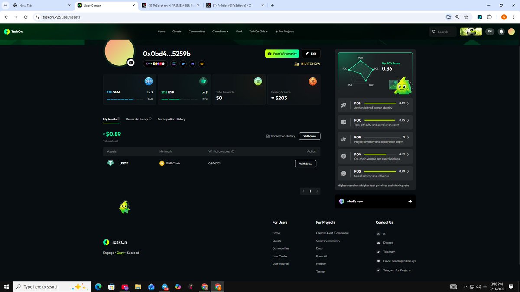Open the Transaction History link
Image resolution: width=520 pixels, height=292 pixels.
click(x=280, y=136)
